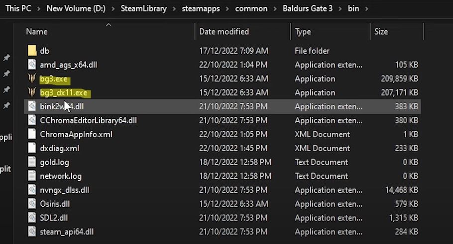Sort by Name column header
Viewport: 453px width, 244px height.
(37, 31)
